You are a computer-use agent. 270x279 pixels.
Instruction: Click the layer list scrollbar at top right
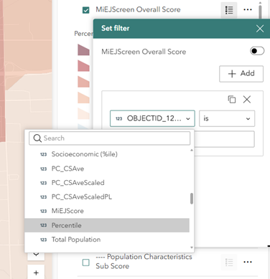pos(260,11)
